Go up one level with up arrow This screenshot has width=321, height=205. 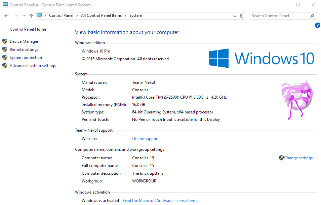click(31, 16)
